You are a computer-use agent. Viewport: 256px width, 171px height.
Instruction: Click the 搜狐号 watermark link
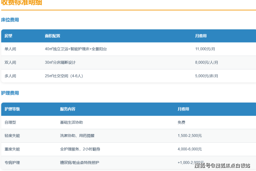202,165
